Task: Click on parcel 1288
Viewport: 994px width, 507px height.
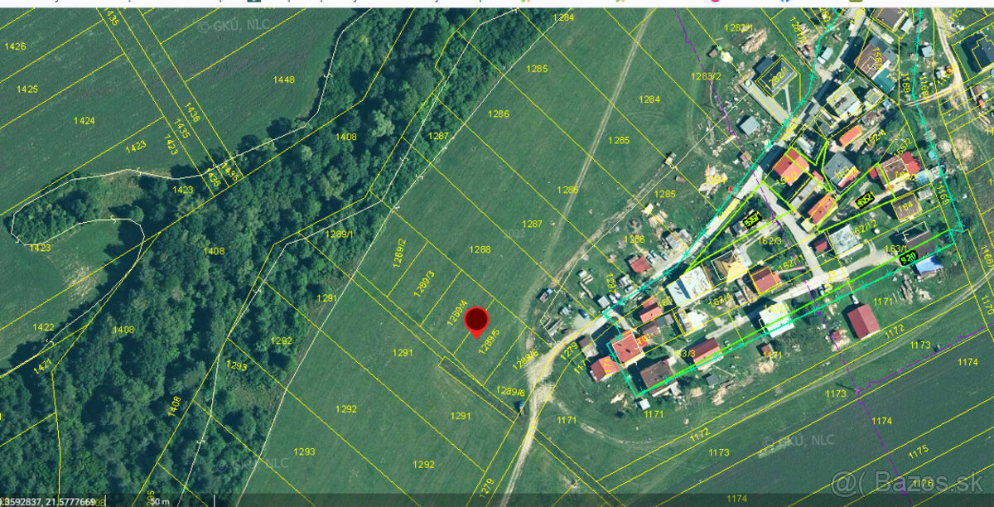Action: pyautogui.click(x=480, y=249)
